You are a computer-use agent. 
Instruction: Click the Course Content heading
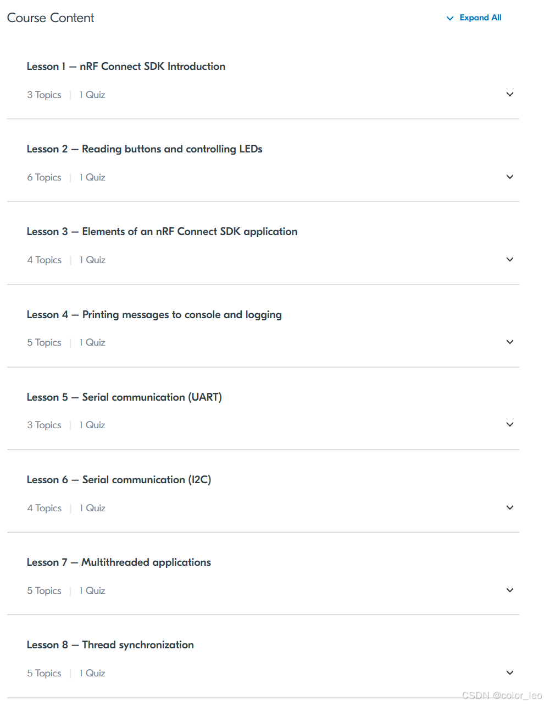tap(50, 18)
